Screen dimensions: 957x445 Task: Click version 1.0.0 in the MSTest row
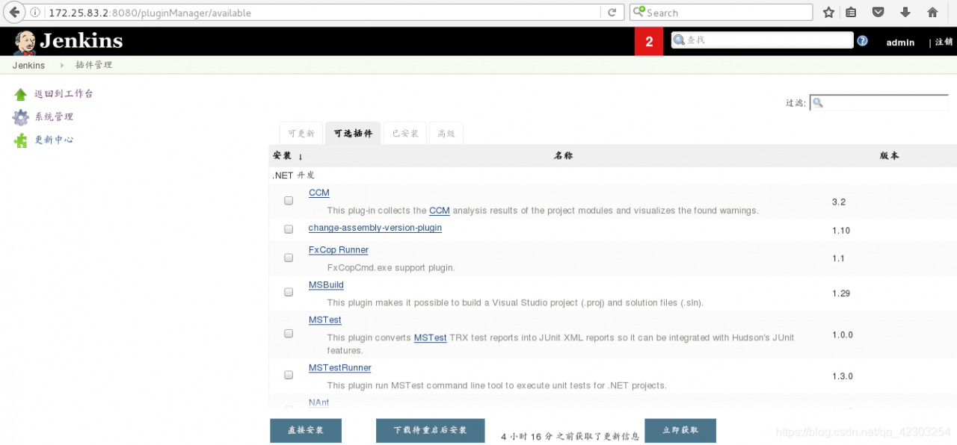click(x=843, y=335)
